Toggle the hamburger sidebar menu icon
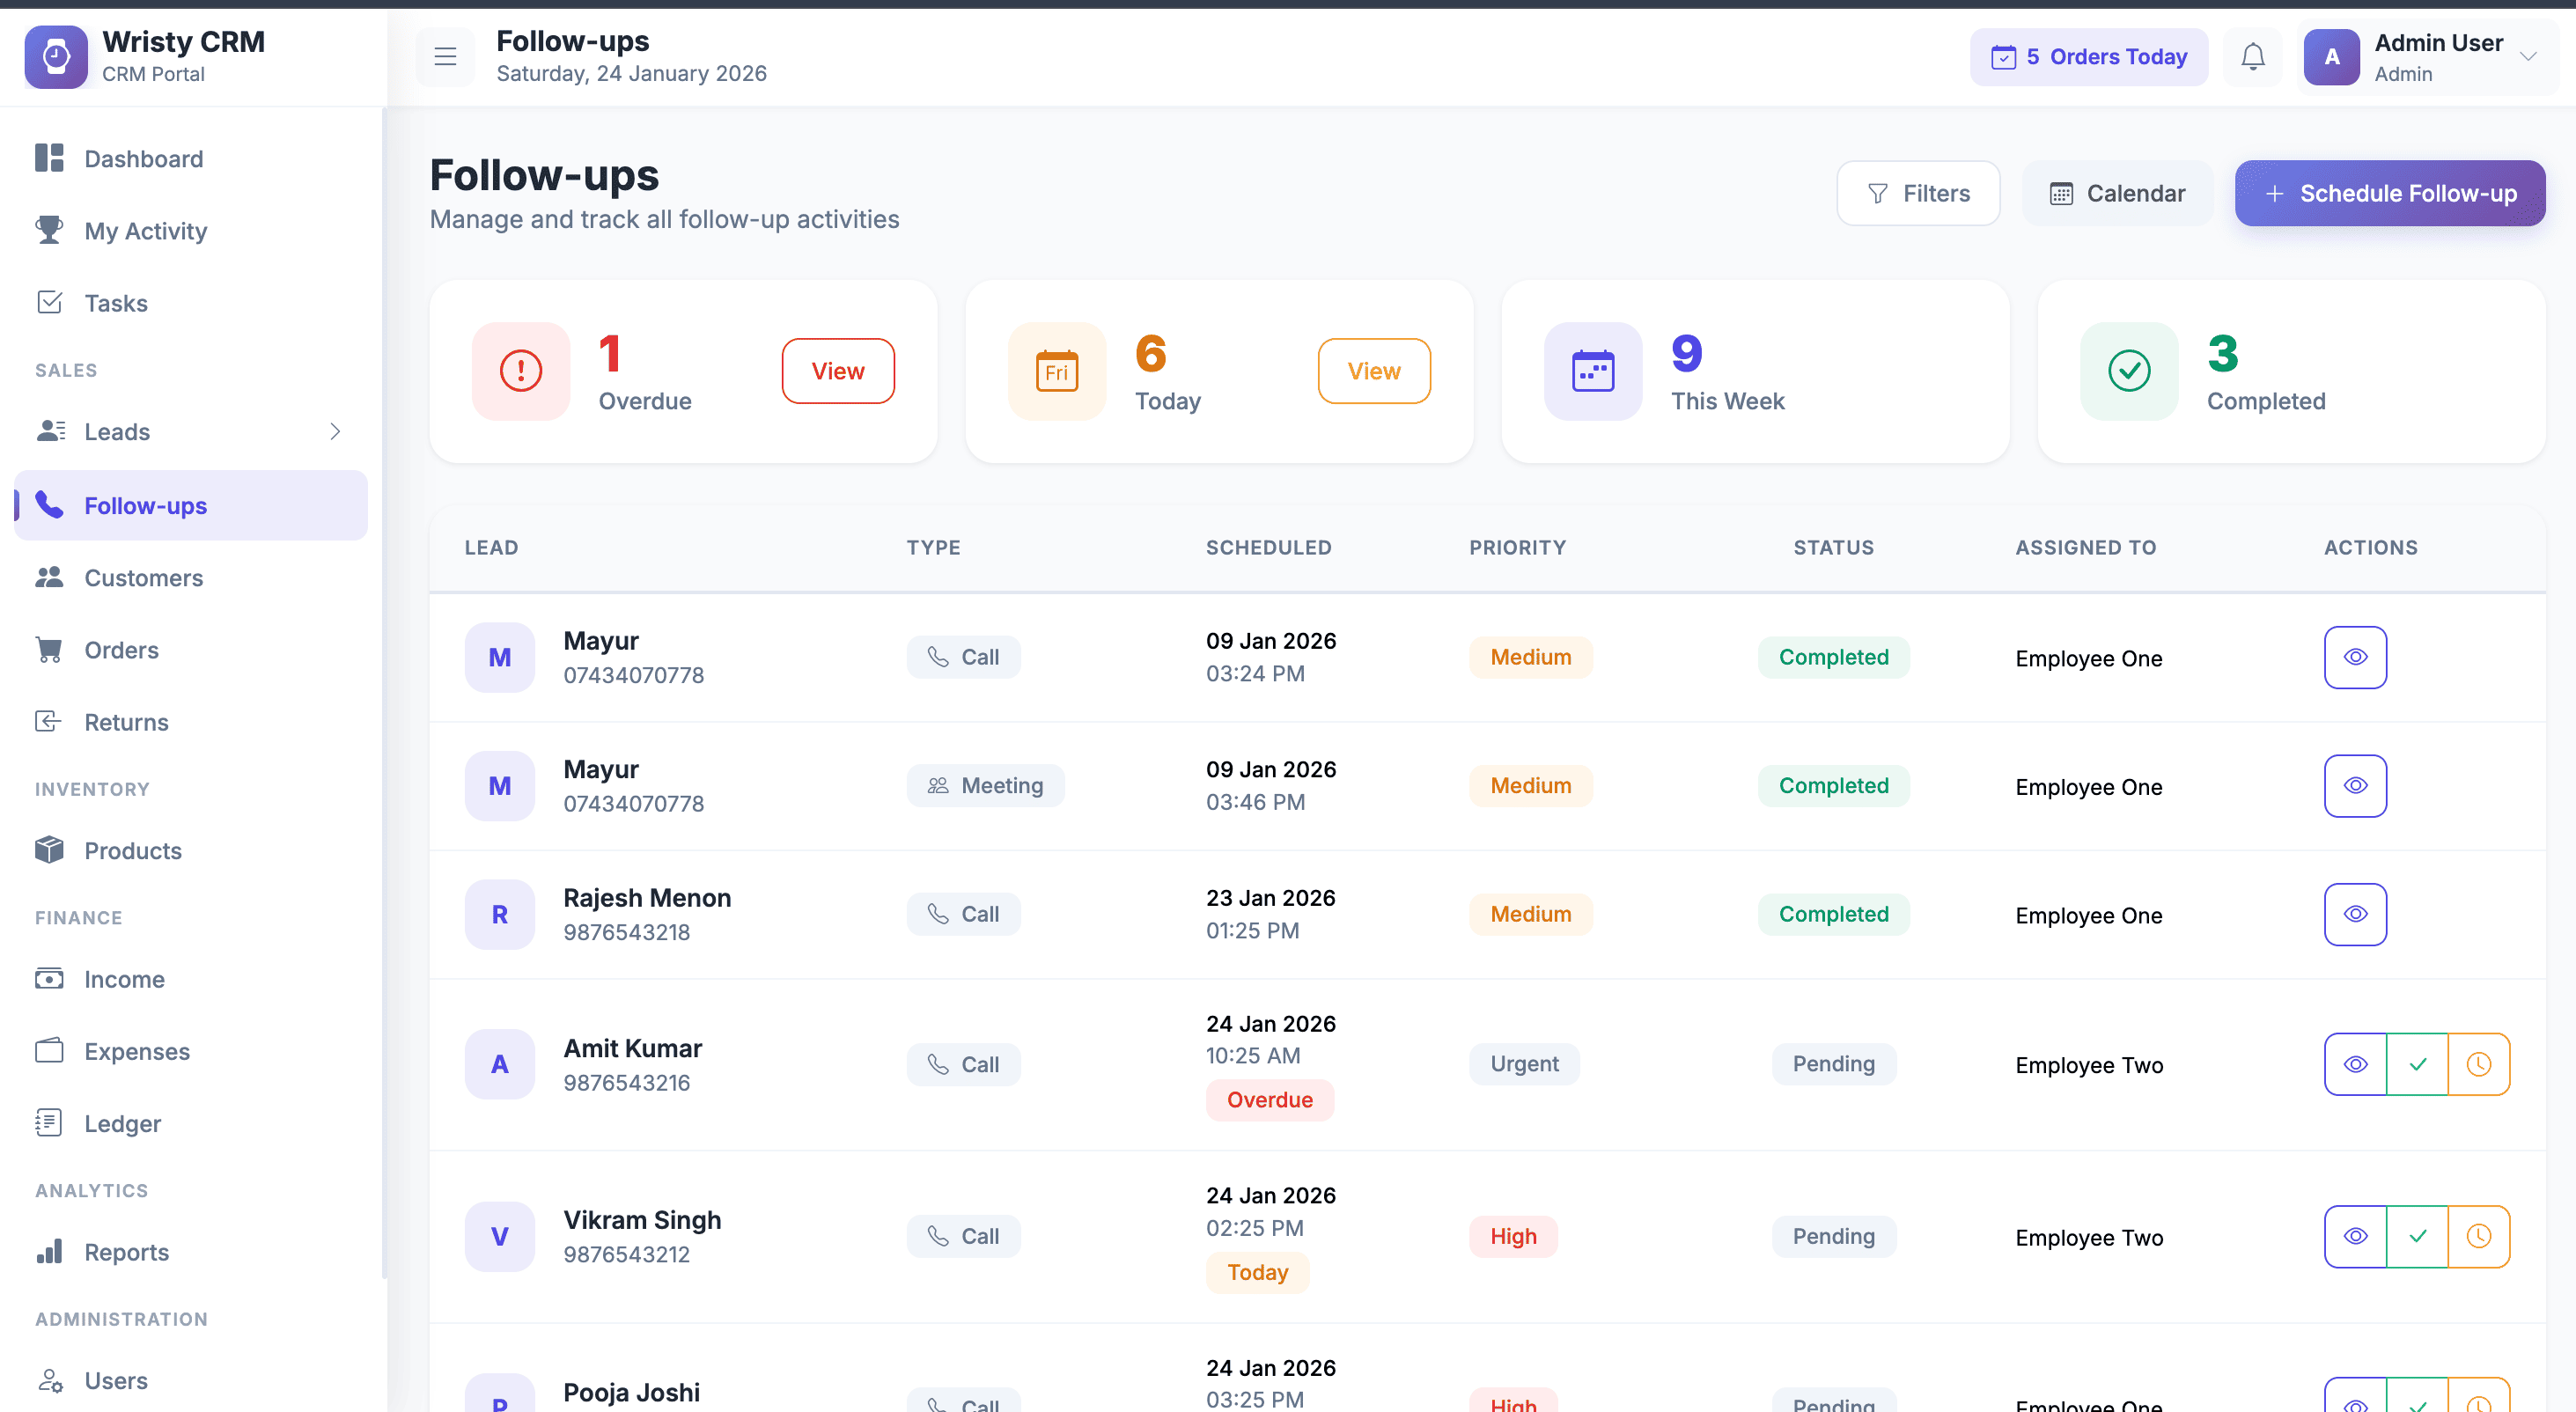This screenshot has height=1412, width=2576. point(445,57)
